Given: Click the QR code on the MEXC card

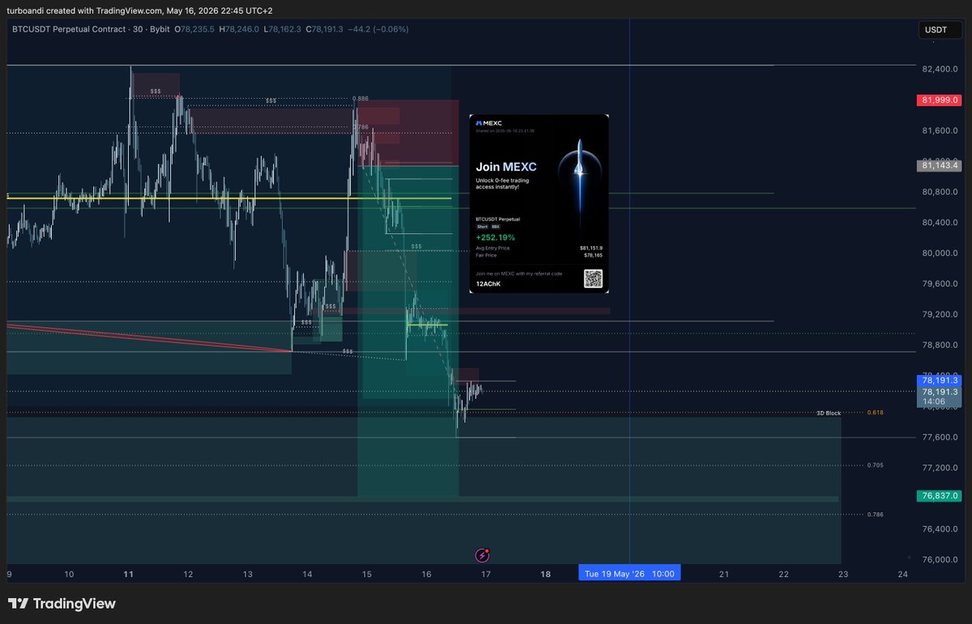Looking at the screenshot, I should [594, 278].
